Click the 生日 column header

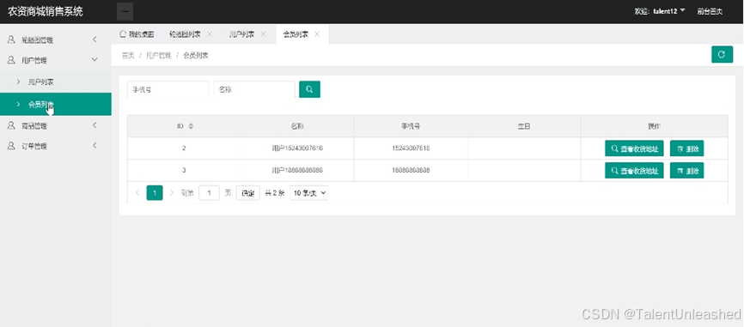524,126
